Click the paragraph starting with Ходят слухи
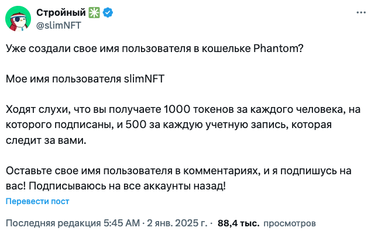 [183, 125]
